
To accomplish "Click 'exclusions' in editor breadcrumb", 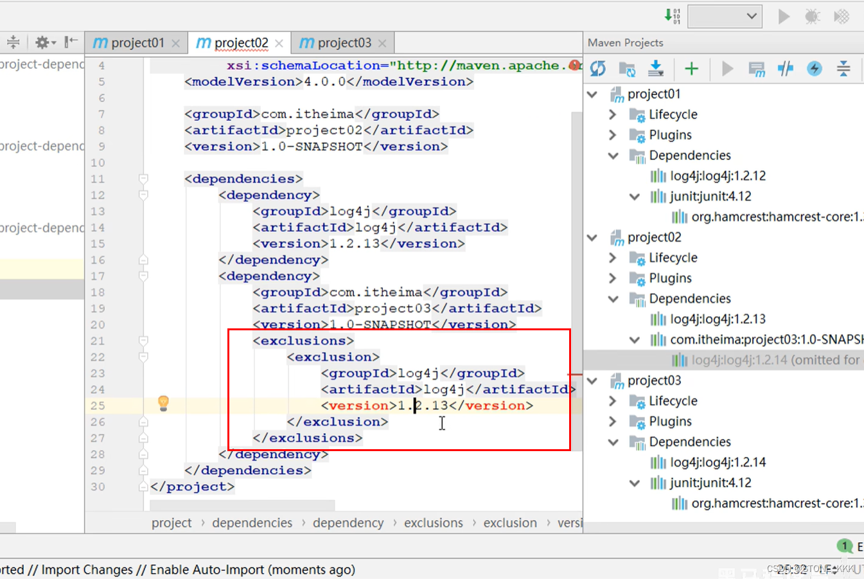I will [434, 523].
